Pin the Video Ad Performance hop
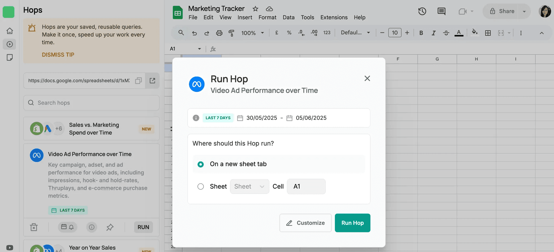This screenshot has width=554, height=252. click(110, 227)
